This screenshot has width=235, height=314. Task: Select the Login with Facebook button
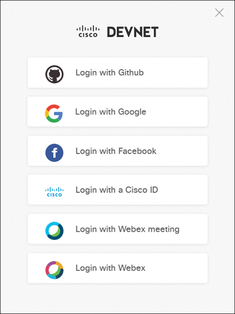coord(117,151)
